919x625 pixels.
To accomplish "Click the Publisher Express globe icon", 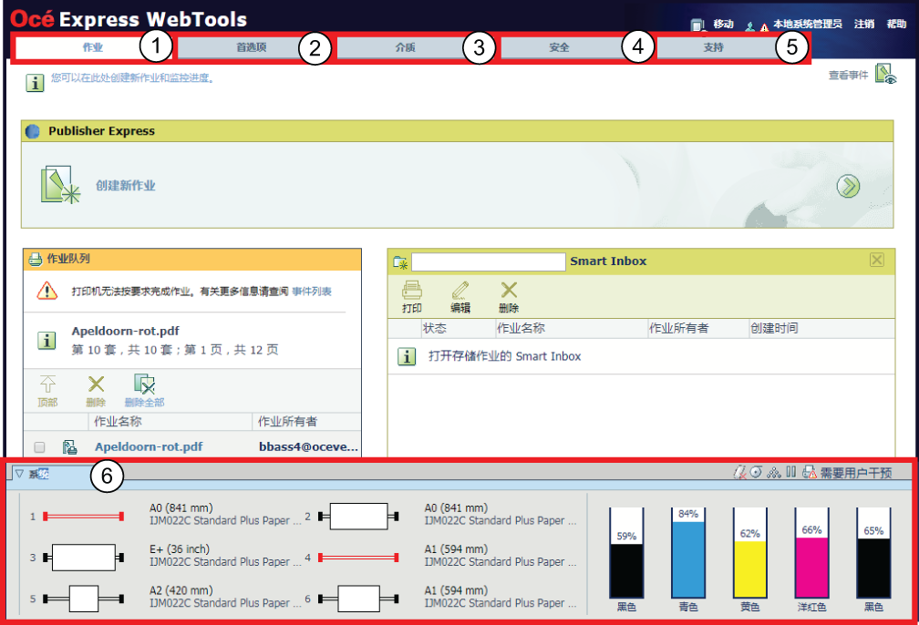I will pos(33,131).
